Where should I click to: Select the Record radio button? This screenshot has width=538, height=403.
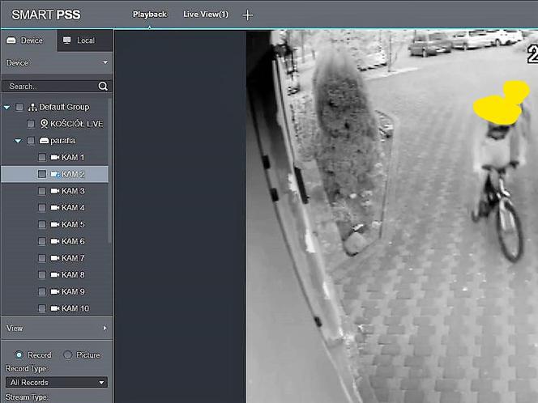19,355
